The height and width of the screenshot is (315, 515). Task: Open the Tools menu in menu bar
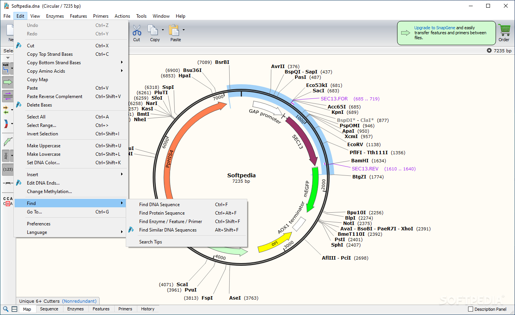(x=141, y=16)
